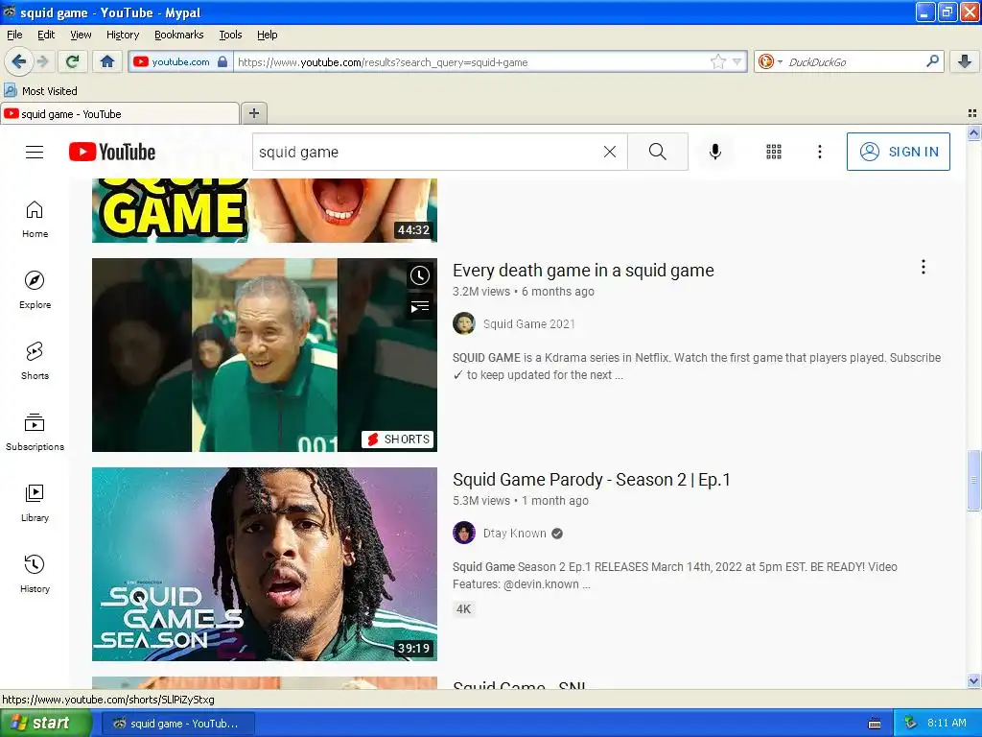Image resolution: width=982 pixels, height=737 pixels.
Task: Open Every death game in a squid game title
Action: [583, 270]
